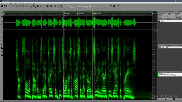Screen dimensions: 182x102
Task: Toggle the time cursor tool button
Action: coord(62,6)
